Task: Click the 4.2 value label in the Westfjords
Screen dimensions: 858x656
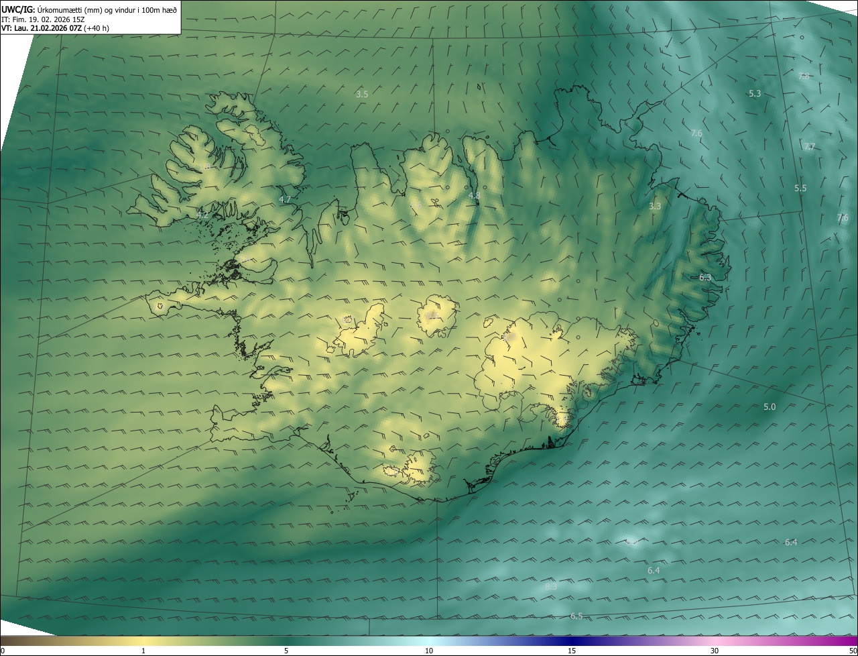Action: point(202,215)
